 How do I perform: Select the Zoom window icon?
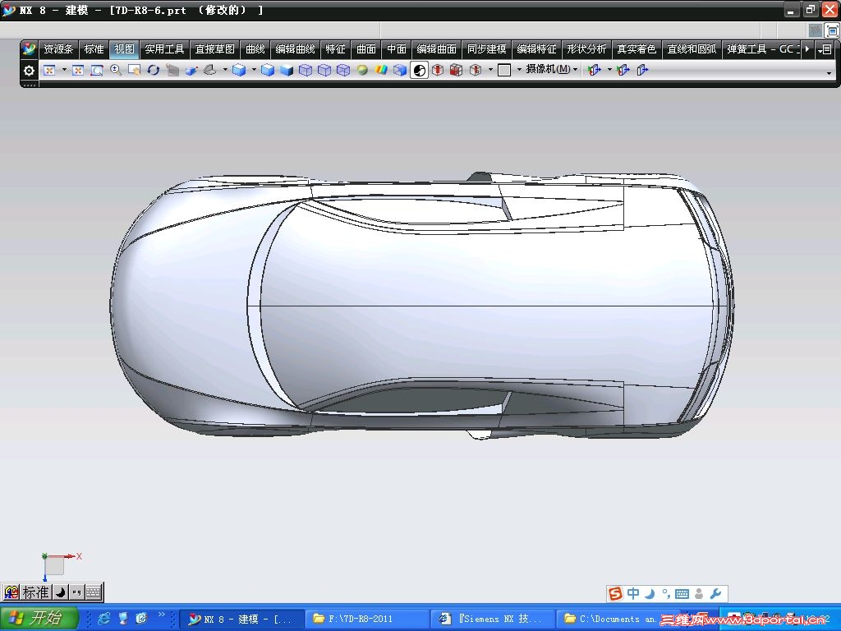tap(97, 71)
